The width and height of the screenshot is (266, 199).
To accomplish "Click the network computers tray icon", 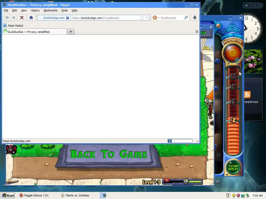I will tap(243, 196).
